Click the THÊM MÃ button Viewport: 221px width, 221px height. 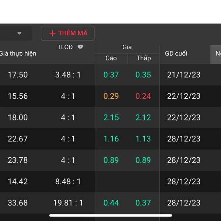[x=67, y=33]
